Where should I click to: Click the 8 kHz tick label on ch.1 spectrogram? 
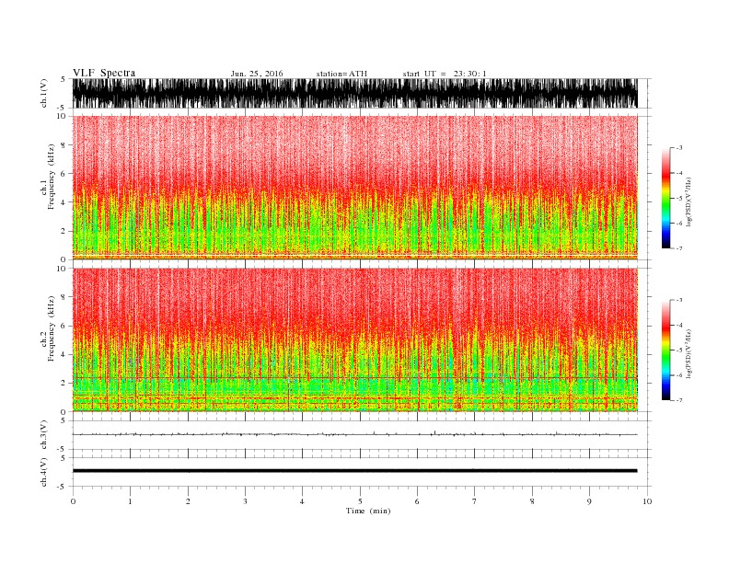click(x=64, y=145)
